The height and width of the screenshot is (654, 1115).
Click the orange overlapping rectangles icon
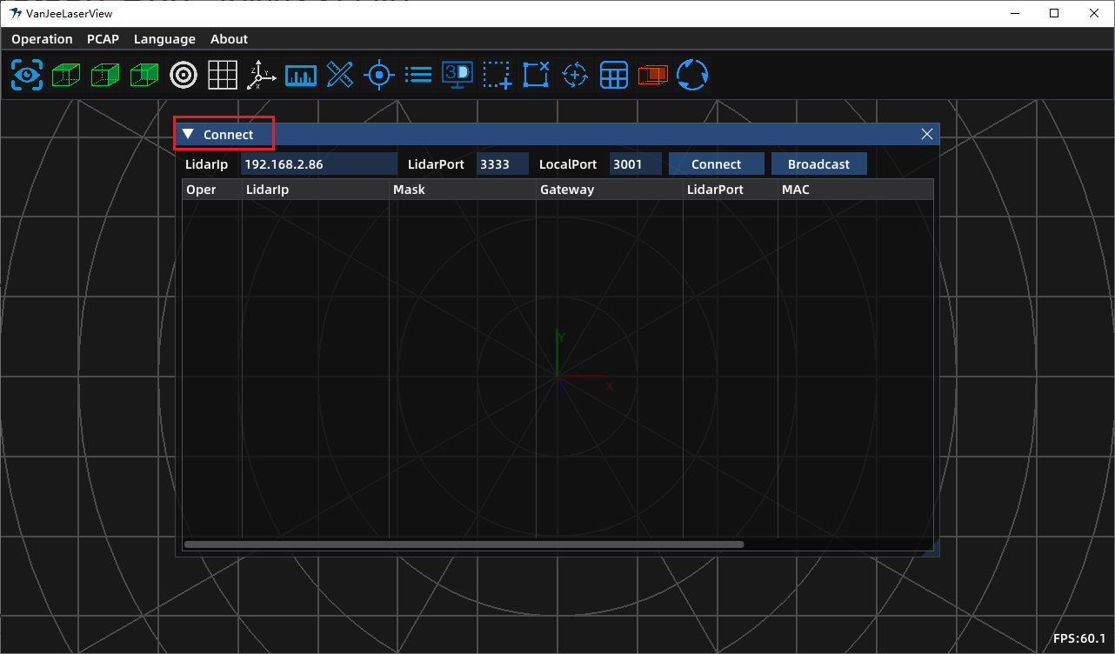pos(653,75)
